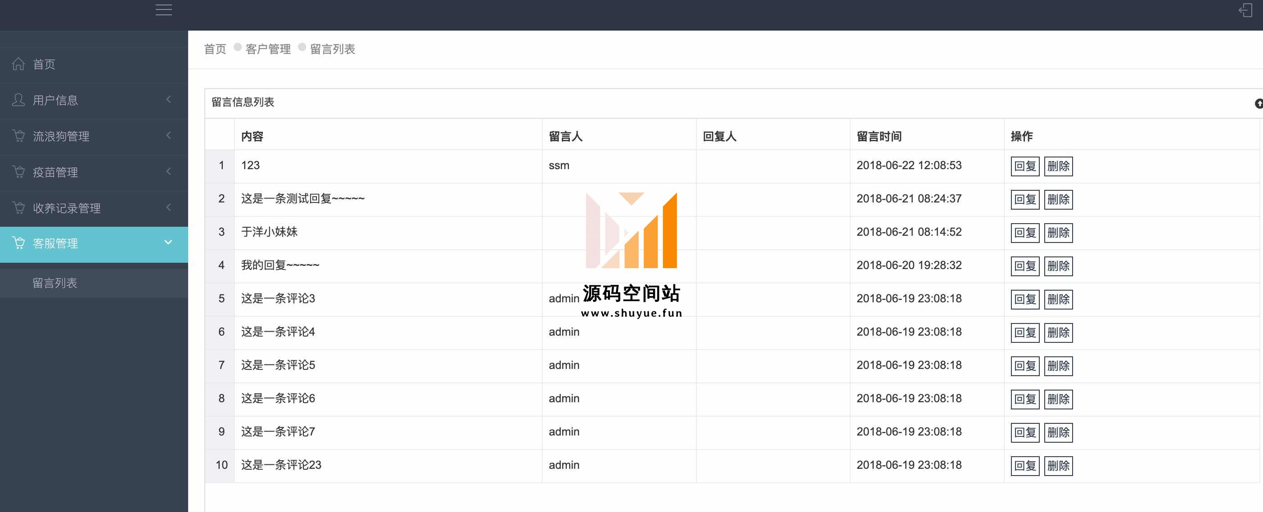The width and height of the screenshot is (1263, 512).
Task: Select the 客服管理 sidebar menu
Action: (x=94, y=244)
